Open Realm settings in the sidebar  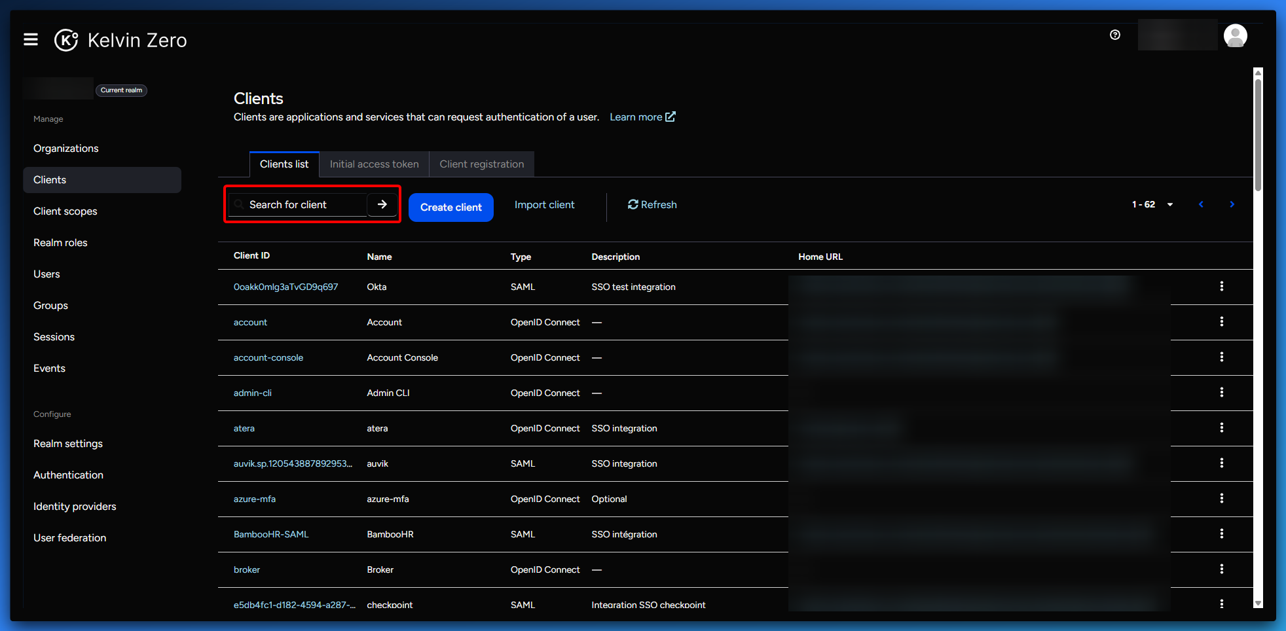(68, 444)
